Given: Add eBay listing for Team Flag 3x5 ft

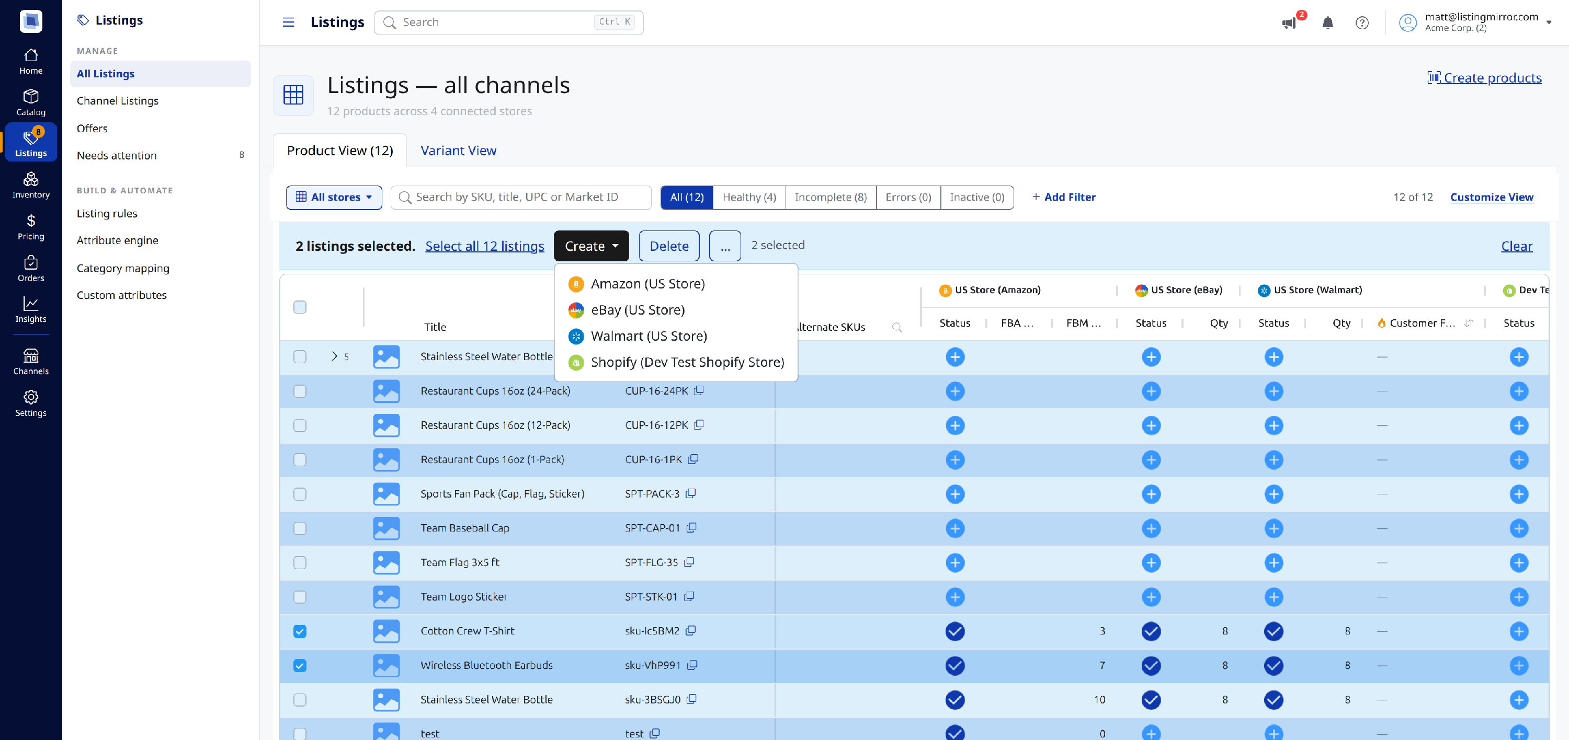Looking at the screenshot, I should tap(1151, 562).
